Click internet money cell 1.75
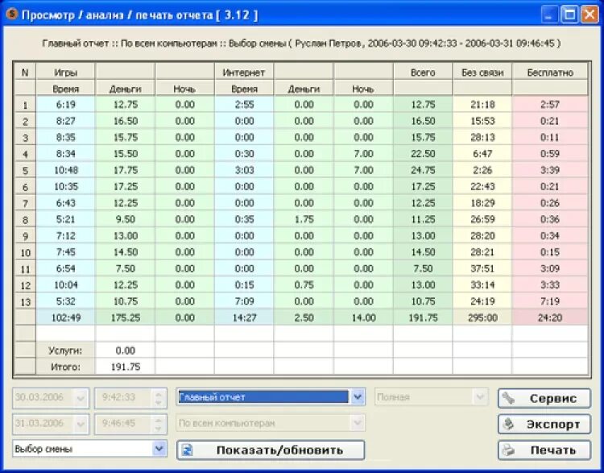The height and width of the screenshot is (473, 604). pos(304,219)
